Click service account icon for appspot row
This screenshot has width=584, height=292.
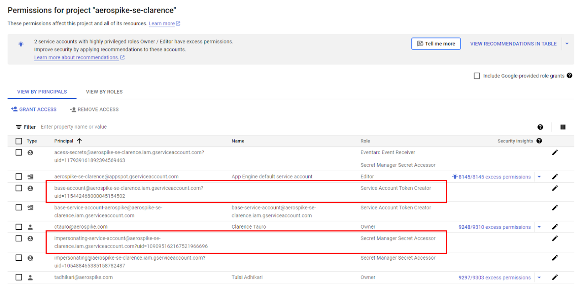pos(30,177)
